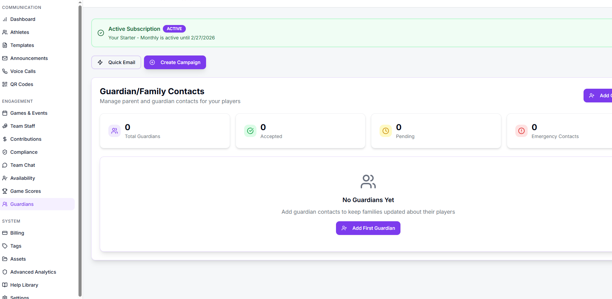Click the Dashboard bar chart icon
The height and width of the screenshot is (299, 612).
(x=5, y=19)
